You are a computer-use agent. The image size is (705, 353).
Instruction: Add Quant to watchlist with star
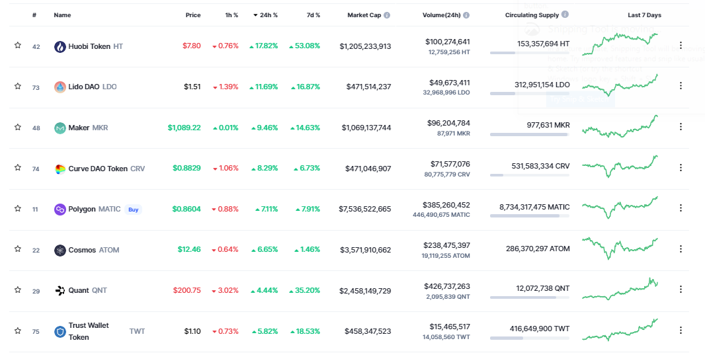coord(18,290)
